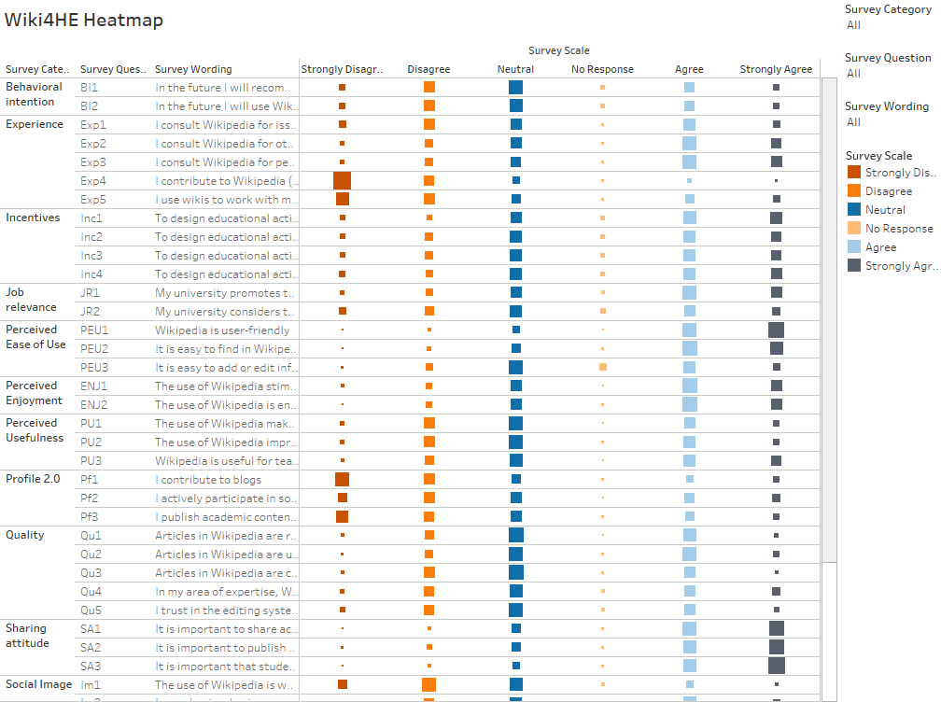Image resolution: width=941 pixels, height=702 pixels.
Task: Select the Neutral mark in the Qu3 row
Action: tap(516, 572)
